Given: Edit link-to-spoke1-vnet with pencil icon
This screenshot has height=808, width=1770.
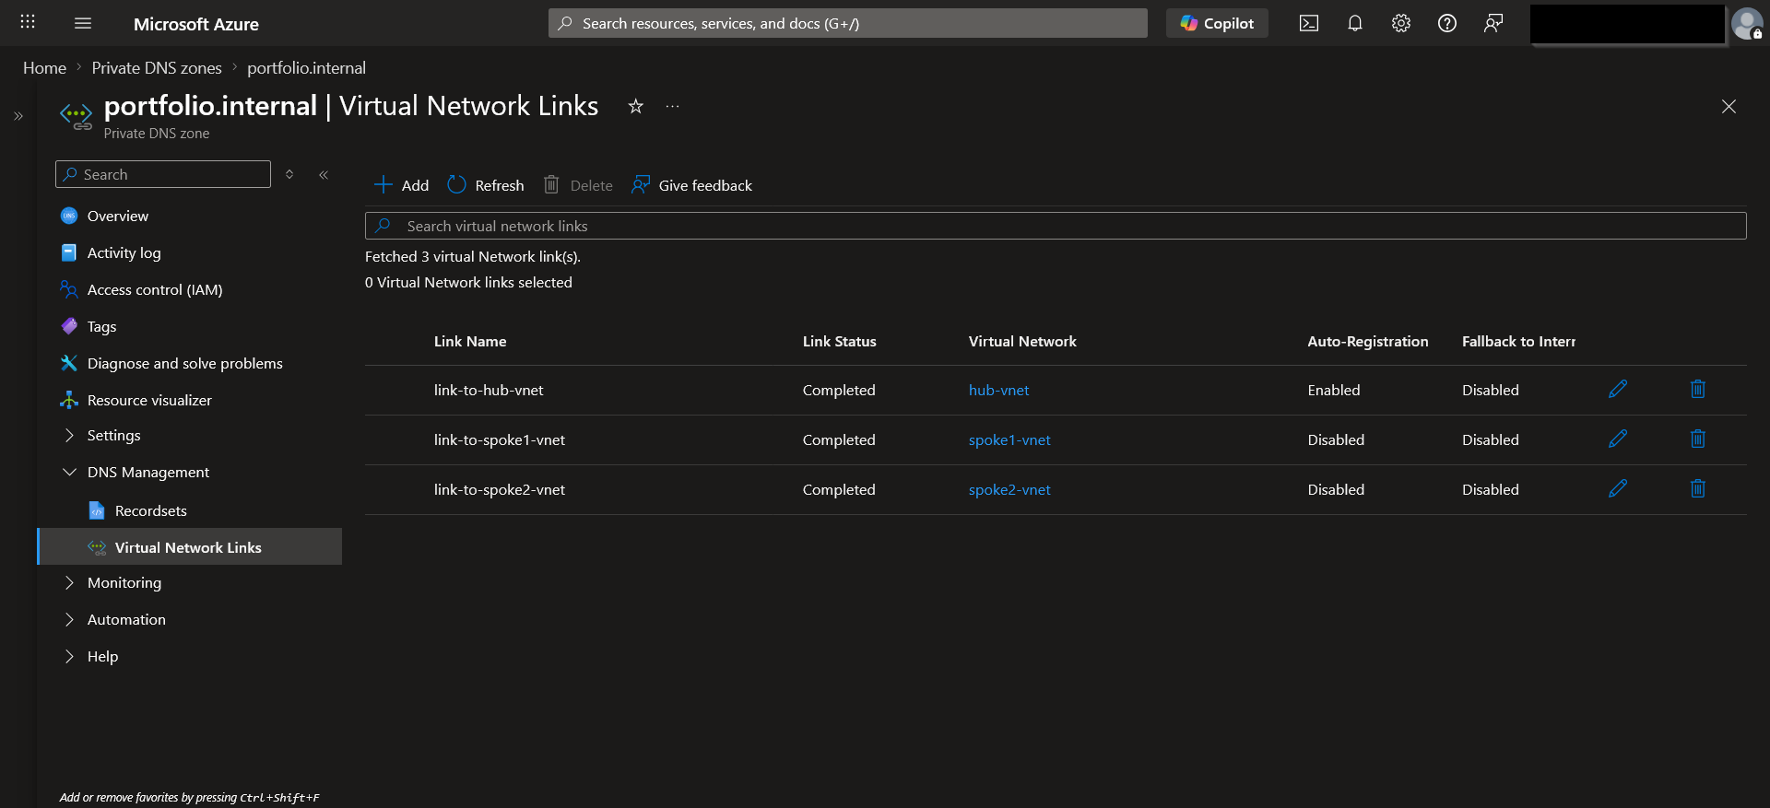Looking at the screenshot, I should point(1618,439).
